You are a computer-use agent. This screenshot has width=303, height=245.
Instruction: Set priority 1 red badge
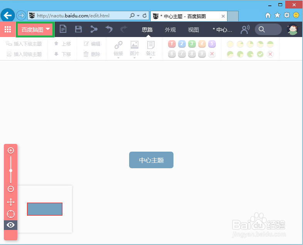click(x=172, y=44)
